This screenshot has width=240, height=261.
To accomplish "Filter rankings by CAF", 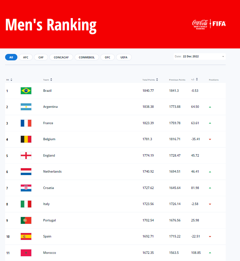I will click(x=41, y=57).
